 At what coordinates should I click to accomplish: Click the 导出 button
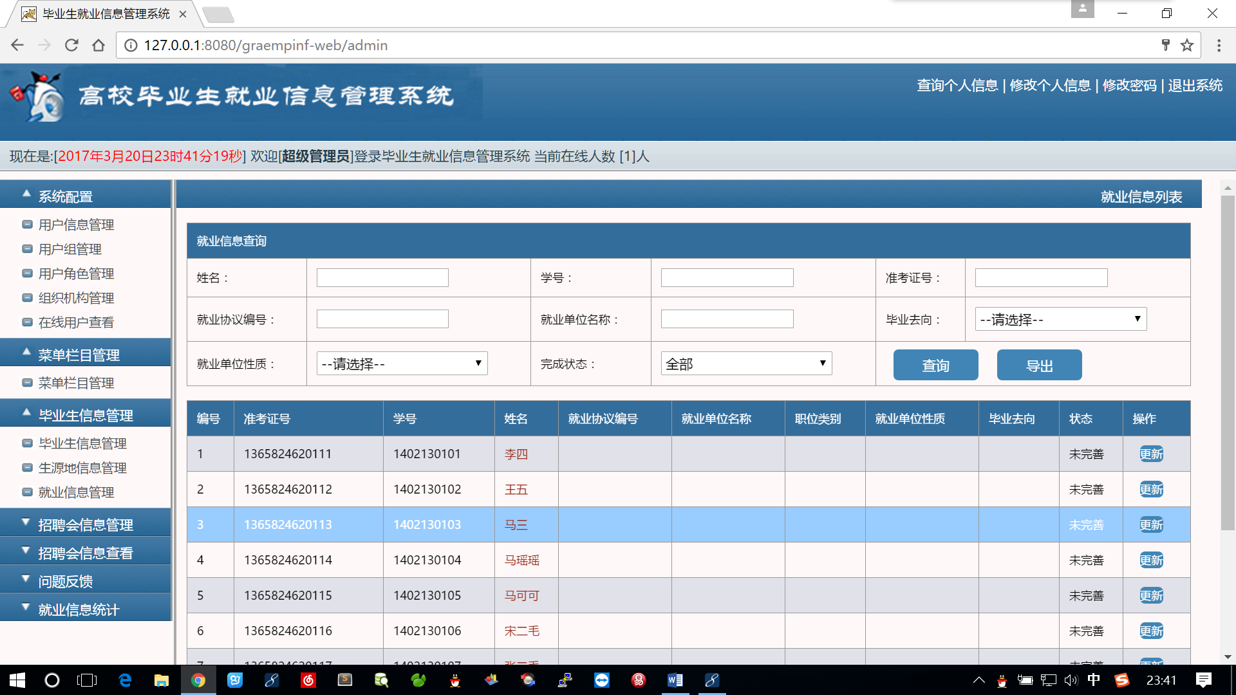click(x=1039, y=366)
